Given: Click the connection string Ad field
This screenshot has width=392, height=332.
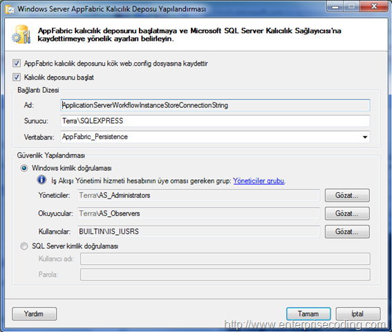Looking at the screenshot, I should point(215,105).
